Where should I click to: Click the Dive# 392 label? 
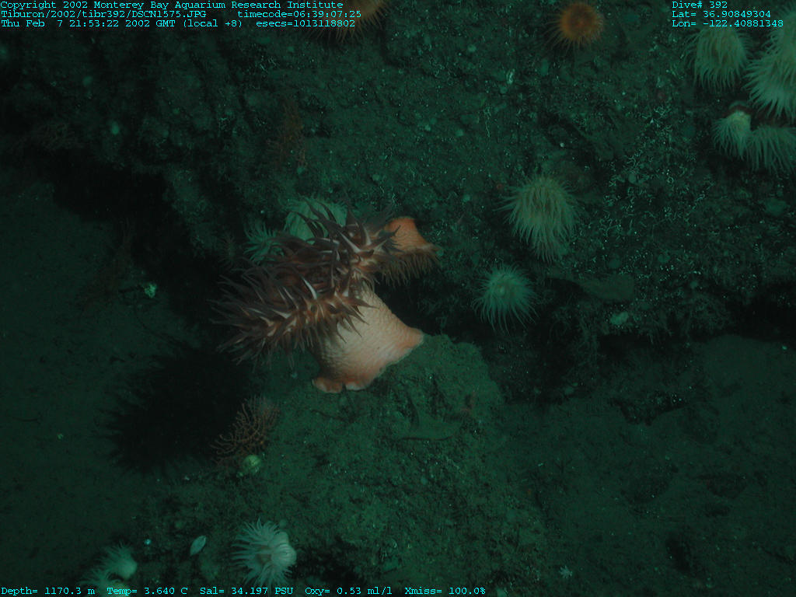pyautogui.click(x=700, y=5)
